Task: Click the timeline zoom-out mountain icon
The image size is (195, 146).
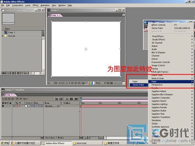Action: pyautogui.click(x=86, y=138)
